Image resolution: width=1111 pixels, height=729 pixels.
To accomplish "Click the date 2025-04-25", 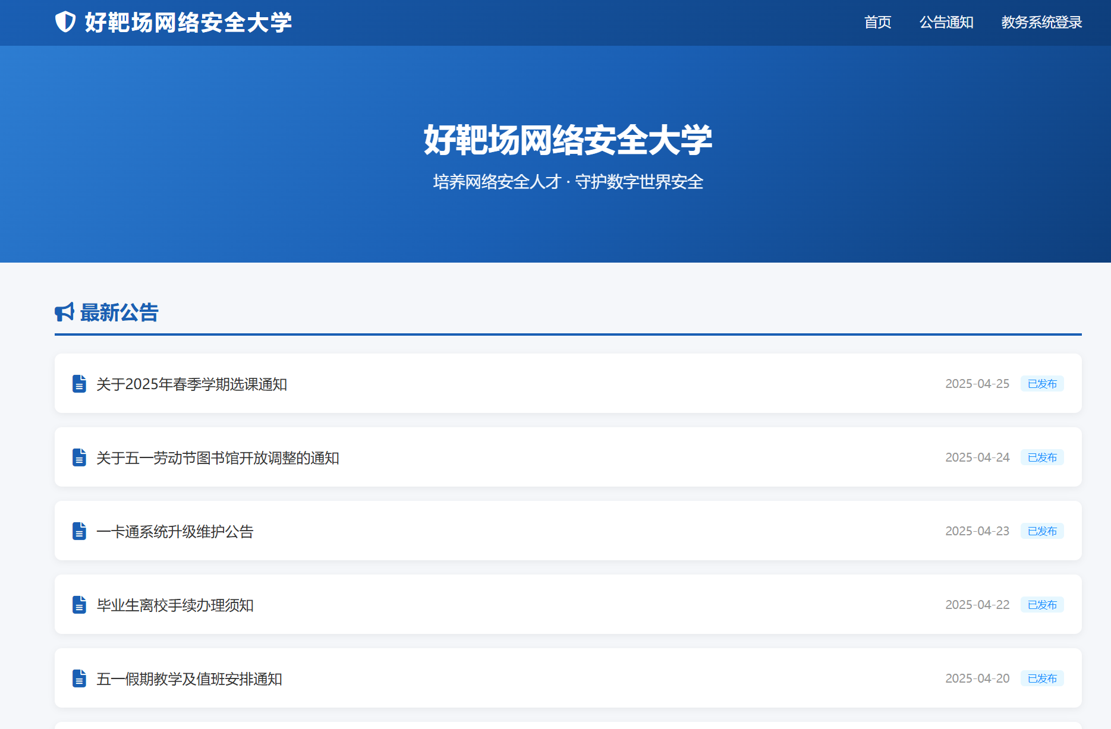I will (x=977, y=384).
